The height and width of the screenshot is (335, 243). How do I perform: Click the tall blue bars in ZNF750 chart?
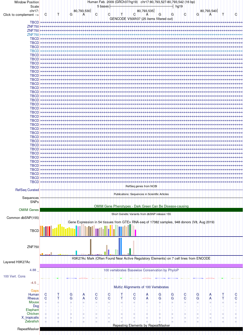(x=120, y=246)
